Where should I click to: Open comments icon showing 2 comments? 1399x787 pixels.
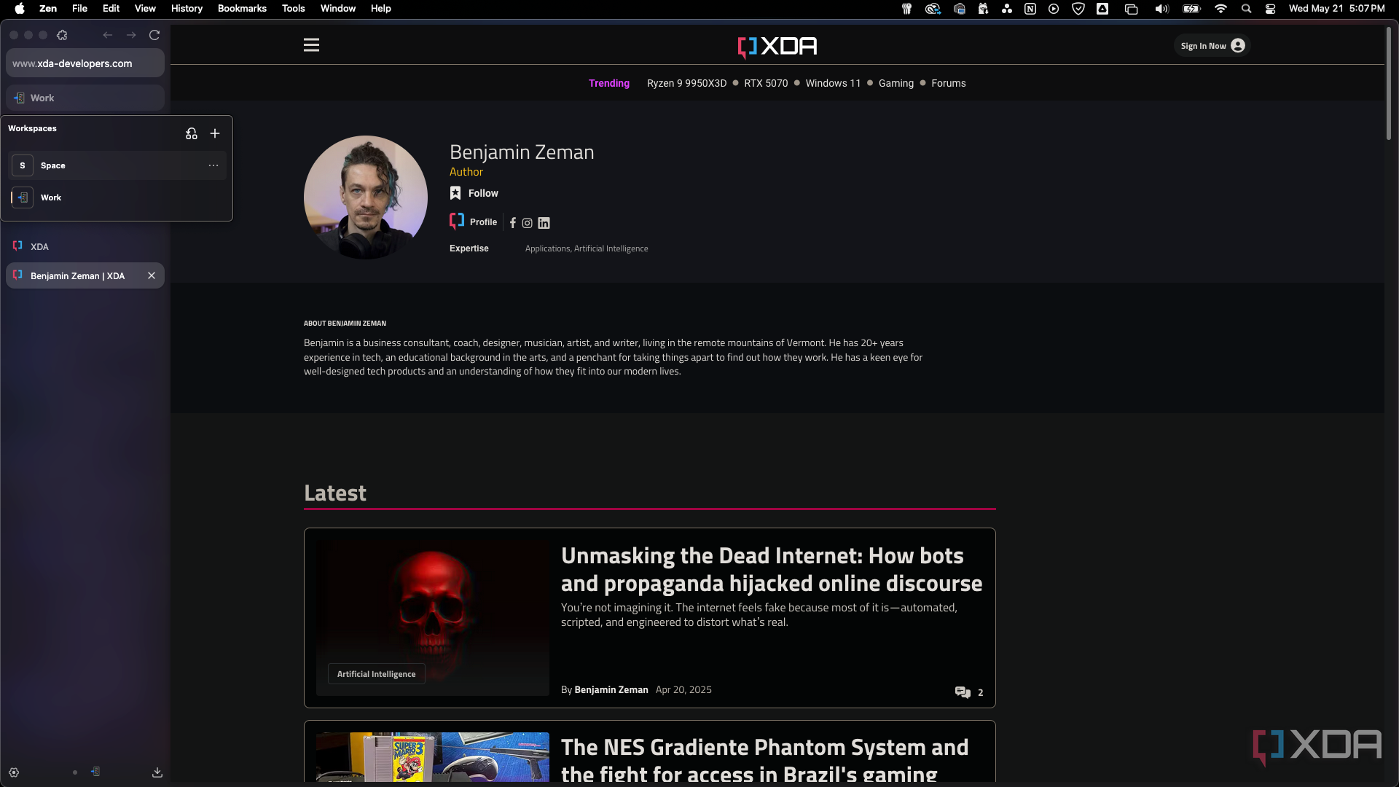pos(969,692)
